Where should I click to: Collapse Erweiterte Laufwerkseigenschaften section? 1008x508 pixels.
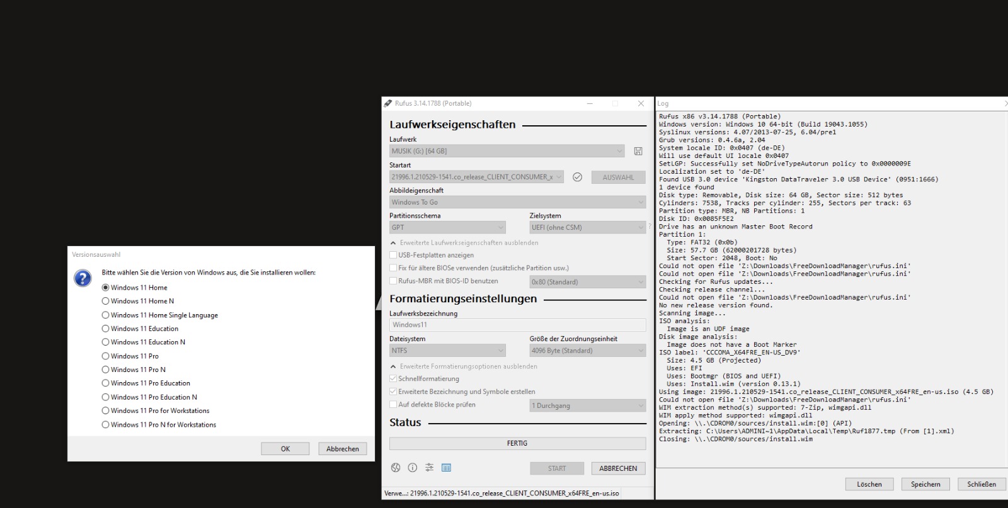click(x=464, y=243)
